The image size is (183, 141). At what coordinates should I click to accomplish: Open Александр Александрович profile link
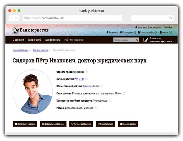[149, 27]
